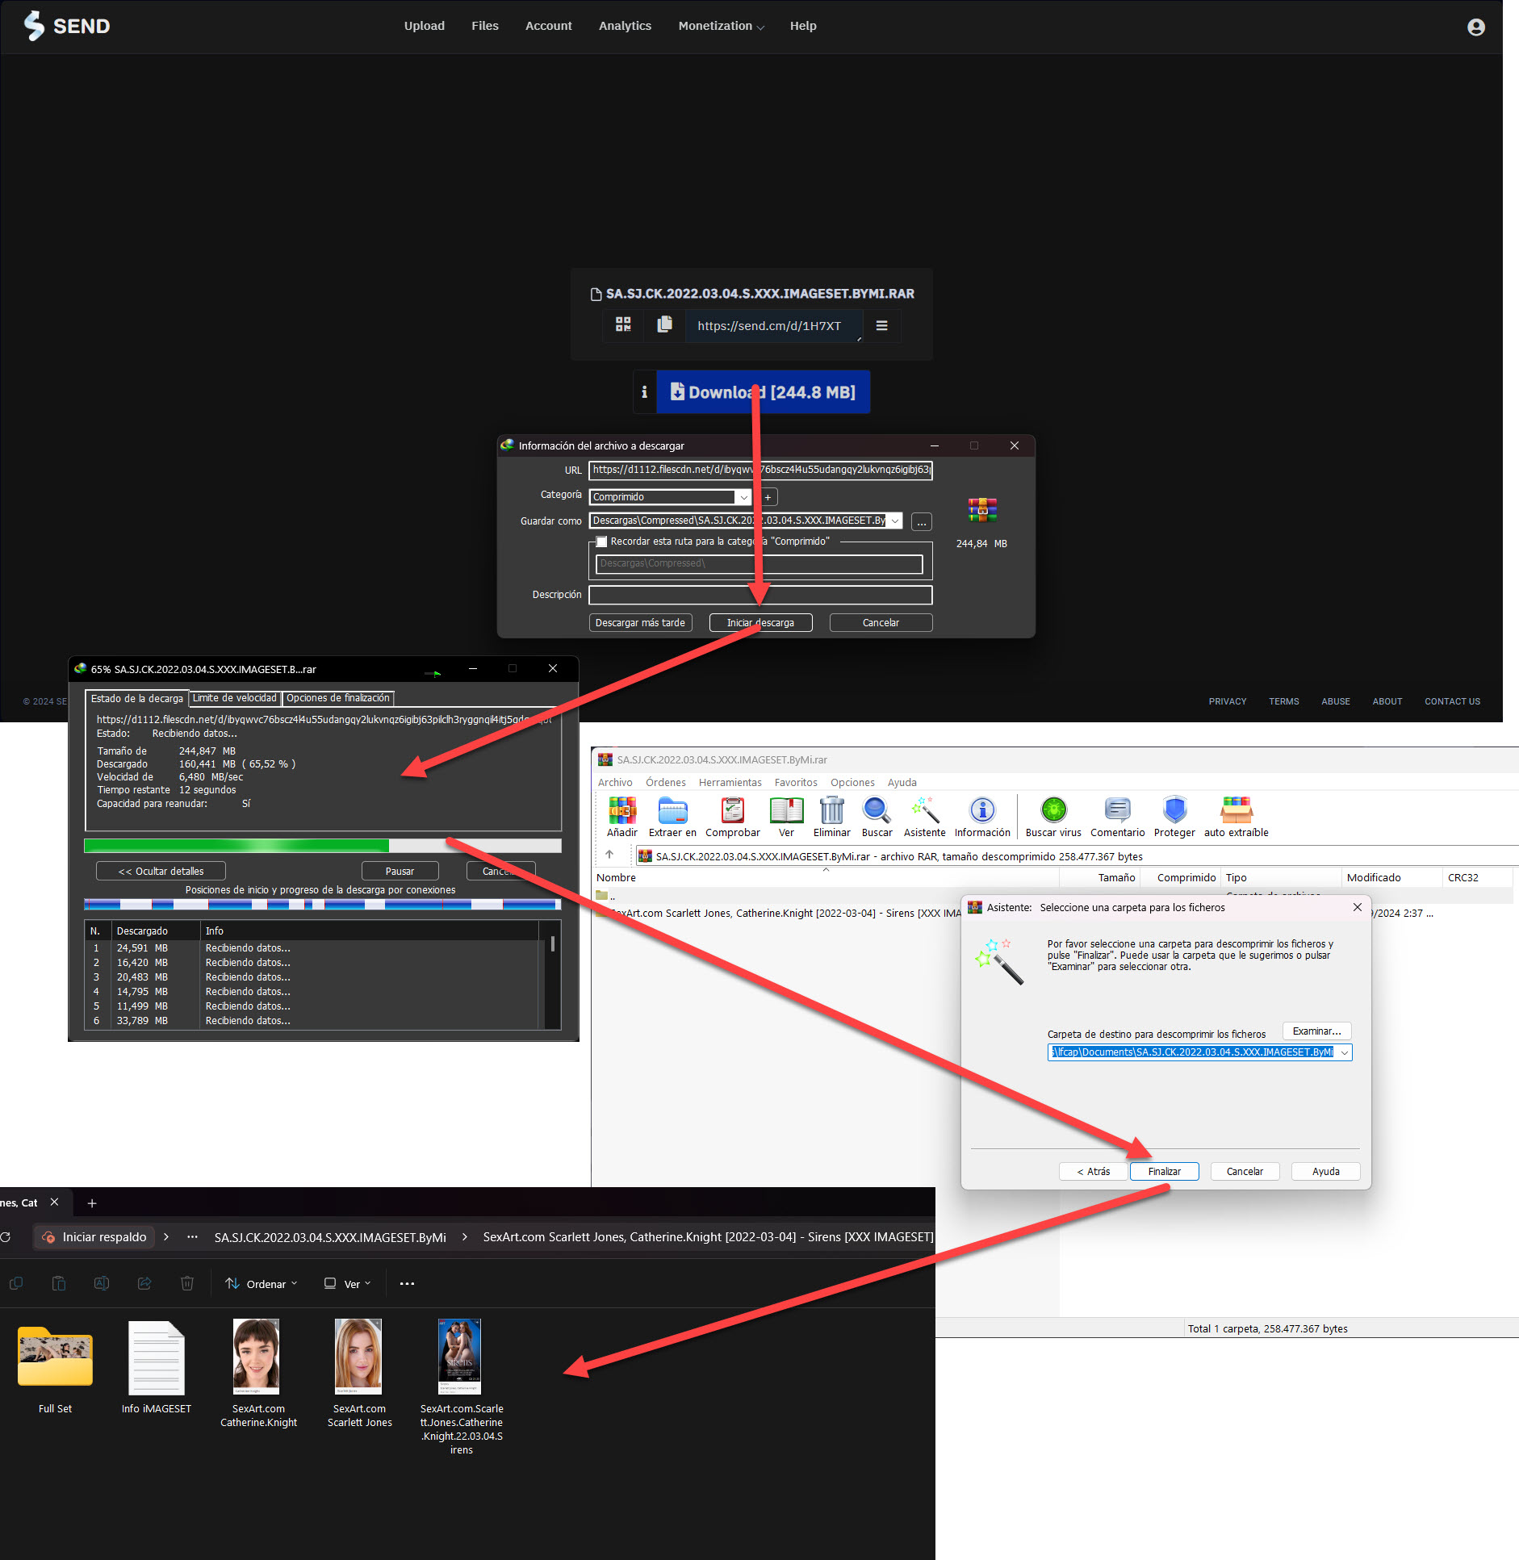Click the Añadir toolbar icon in WinRAR

[622, 817]
